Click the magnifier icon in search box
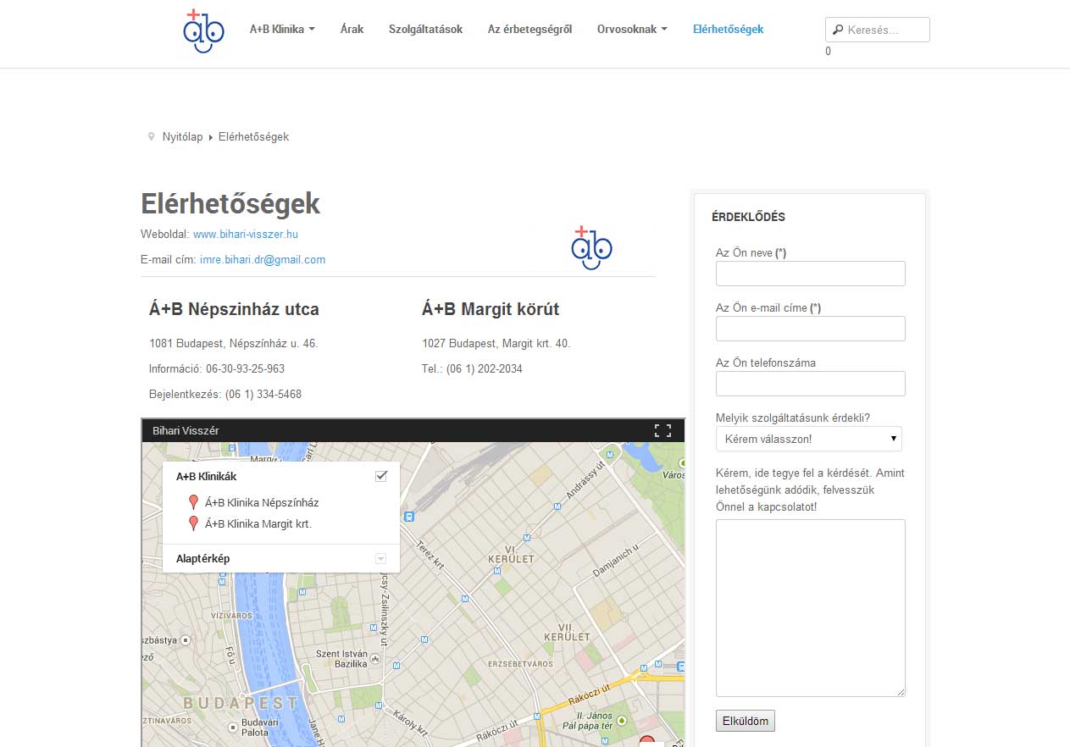 pos(838,30)
